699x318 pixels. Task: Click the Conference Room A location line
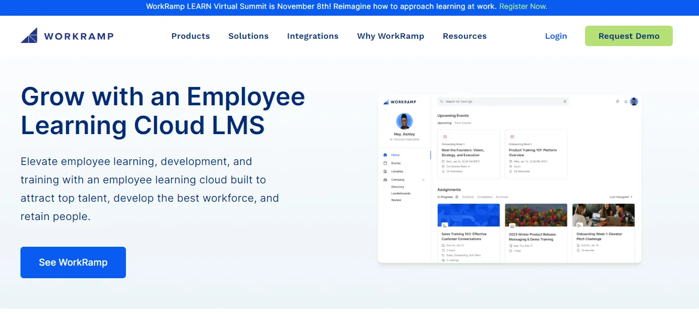click(x=456, y=166)
